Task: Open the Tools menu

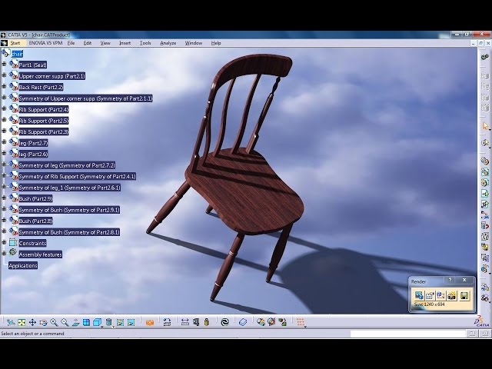Action: [x=145, y=43]
